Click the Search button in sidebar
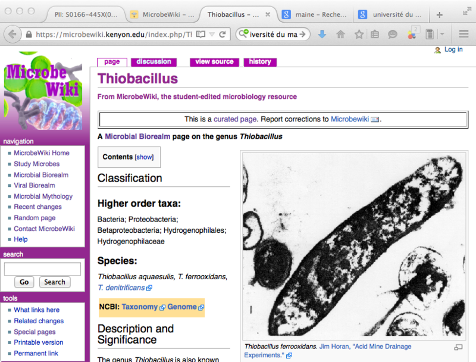The height and width of the screenshot is (362, 476). pyautogui.click(x=55, y=282)
